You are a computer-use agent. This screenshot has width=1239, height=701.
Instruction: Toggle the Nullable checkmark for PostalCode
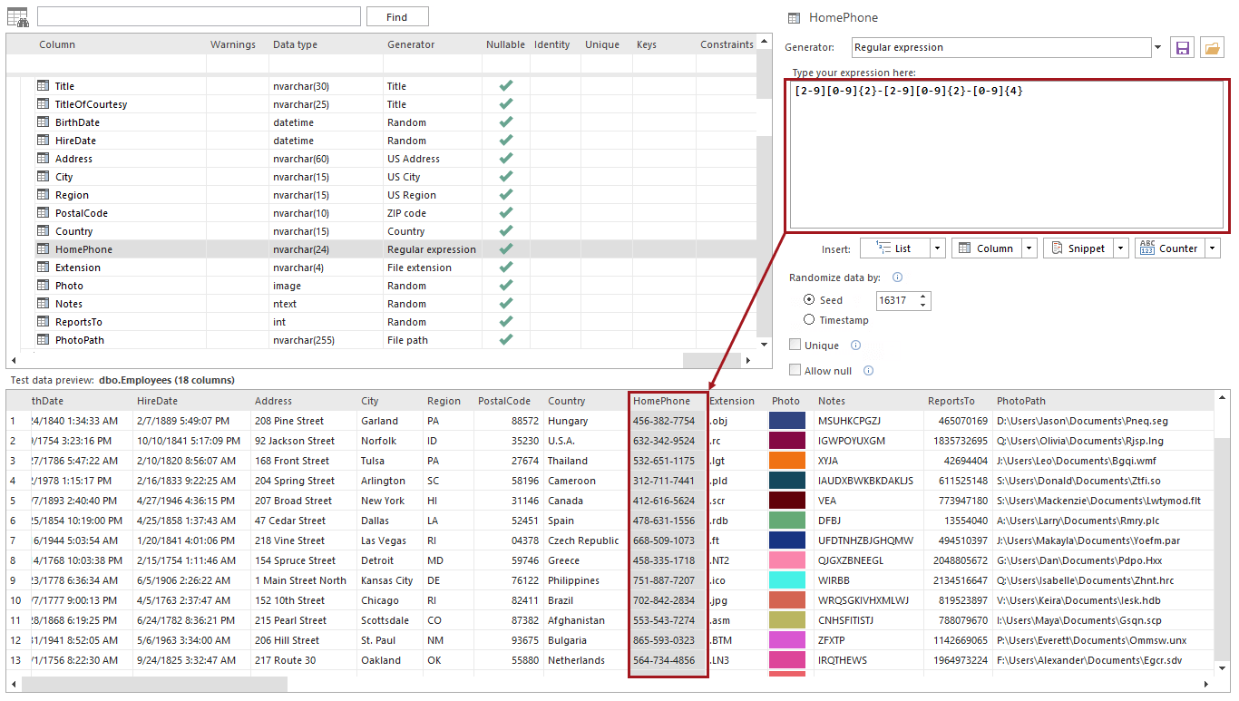[506, 213]
